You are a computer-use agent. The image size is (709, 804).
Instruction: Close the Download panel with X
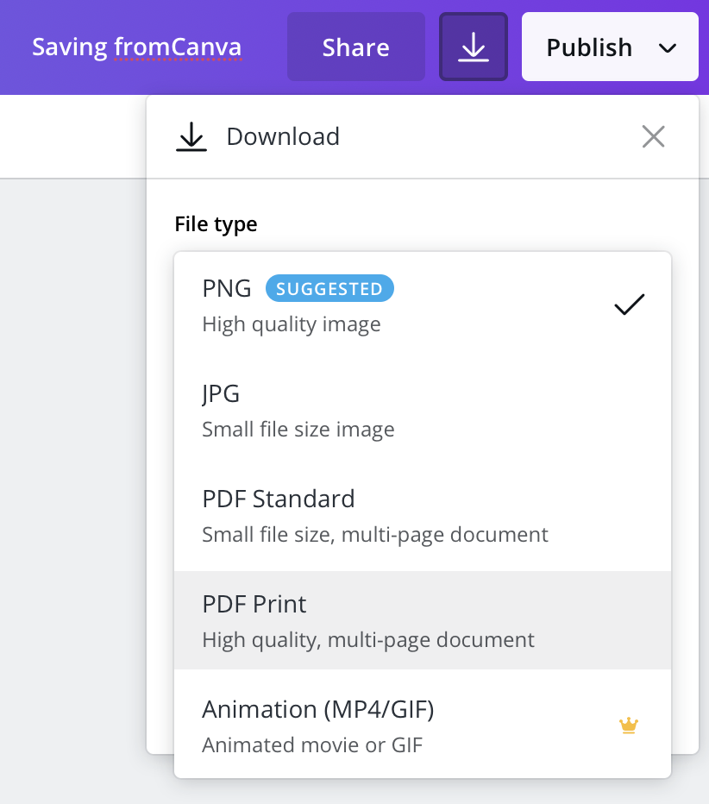[653, 136]
